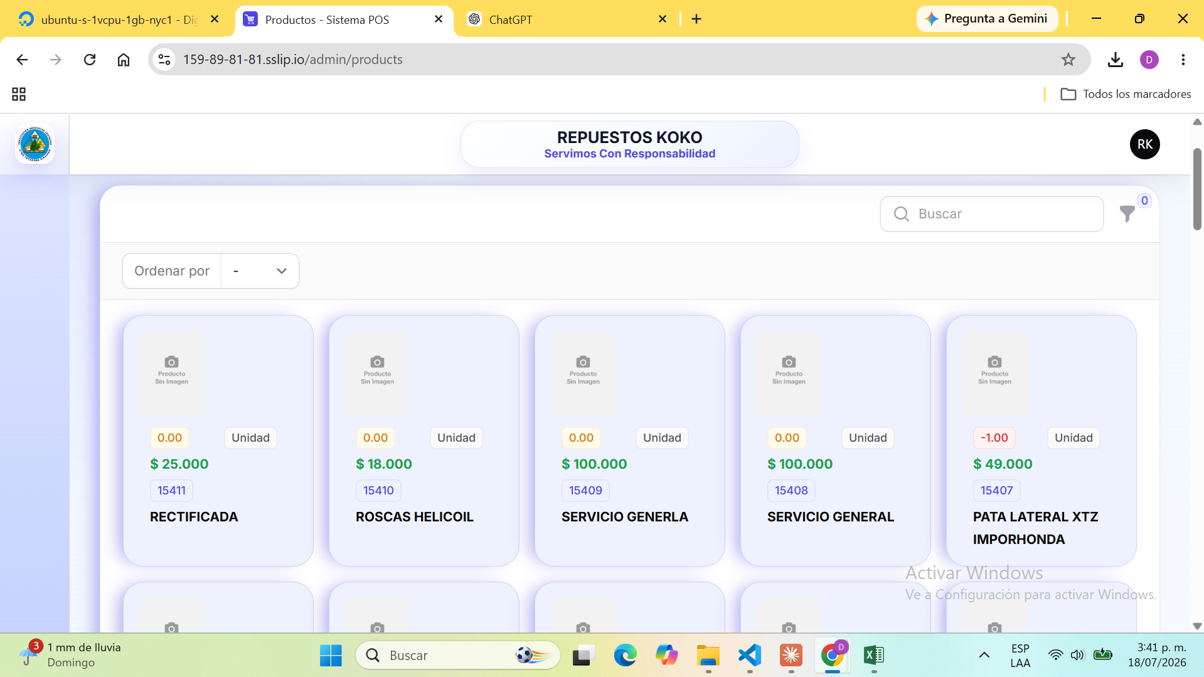Show hidden system tray icons
The width and height of the screenshot is (1204, 677).
point(984,656)
